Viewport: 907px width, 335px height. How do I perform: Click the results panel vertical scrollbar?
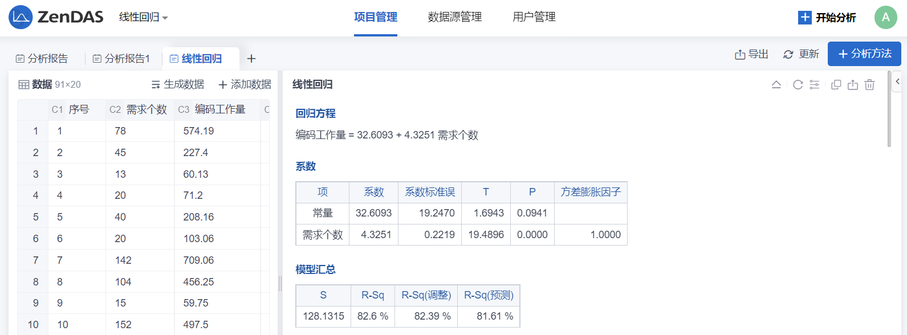pos(889,108)
